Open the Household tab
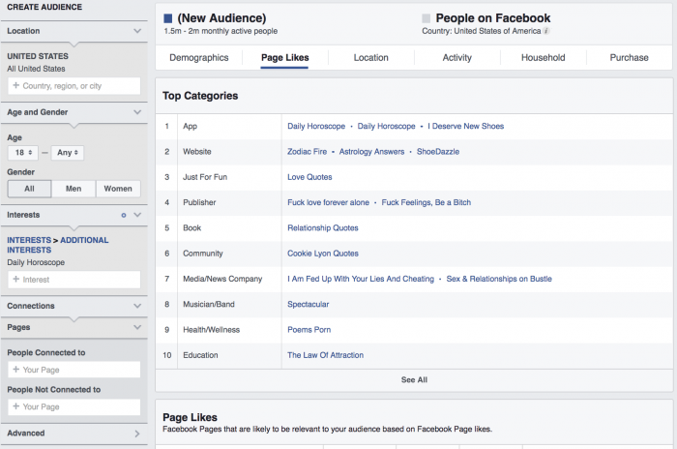This screenshot has width=677, height=449. pos(544,57)
